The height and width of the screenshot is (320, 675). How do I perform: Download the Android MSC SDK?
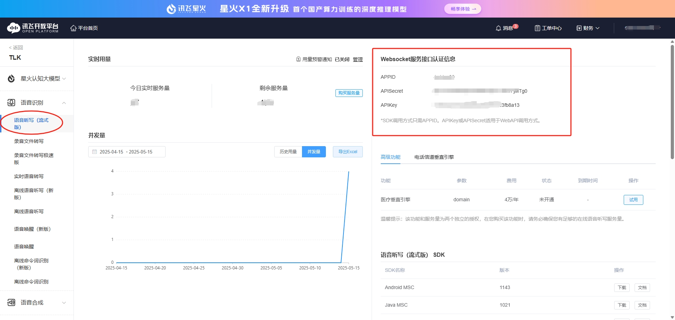coord(622,288)
